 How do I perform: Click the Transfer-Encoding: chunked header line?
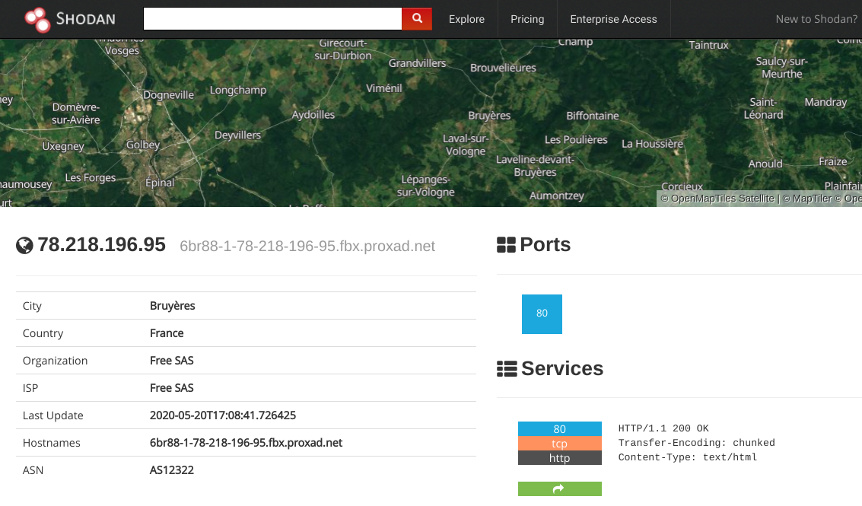[x=697, y=443]
